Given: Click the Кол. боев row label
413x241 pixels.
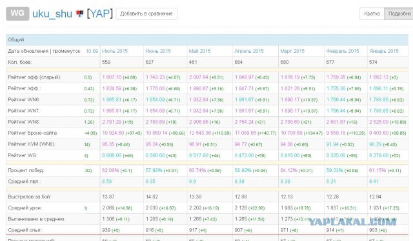Looking at the screenshot, I should pyautogui.click(x=20, y=62).
